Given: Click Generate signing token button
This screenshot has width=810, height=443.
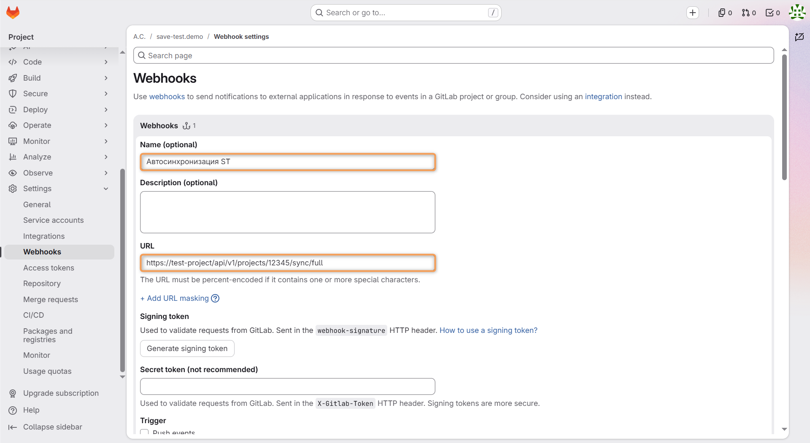Looking at the screenshot, I should coord(187,348).
